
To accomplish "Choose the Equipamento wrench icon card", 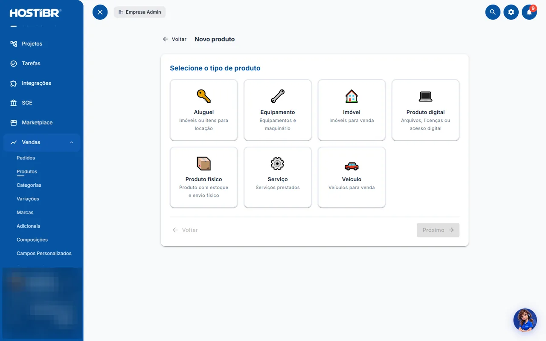I will pyautogui.click(x=278, y=110).
